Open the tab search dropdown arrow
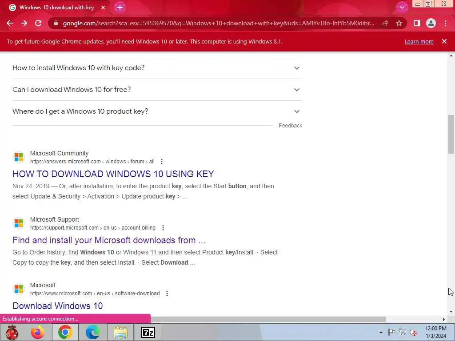455x341 pixels. [402, 8]
